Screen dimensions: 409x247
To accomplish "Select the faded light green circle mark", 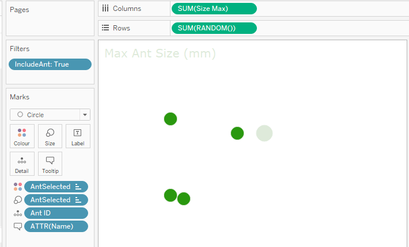I will (264, 133).
